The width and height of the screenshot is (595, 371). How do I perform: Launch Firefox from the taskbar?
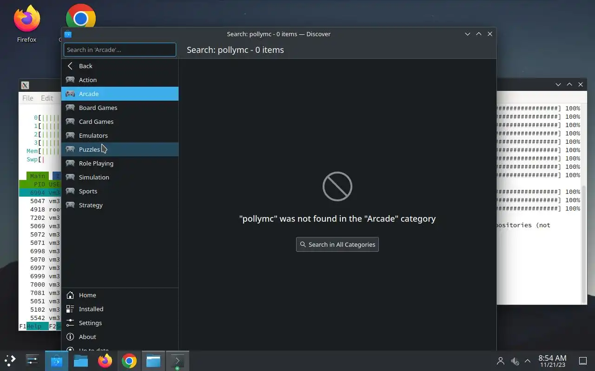tap(105, 360)
